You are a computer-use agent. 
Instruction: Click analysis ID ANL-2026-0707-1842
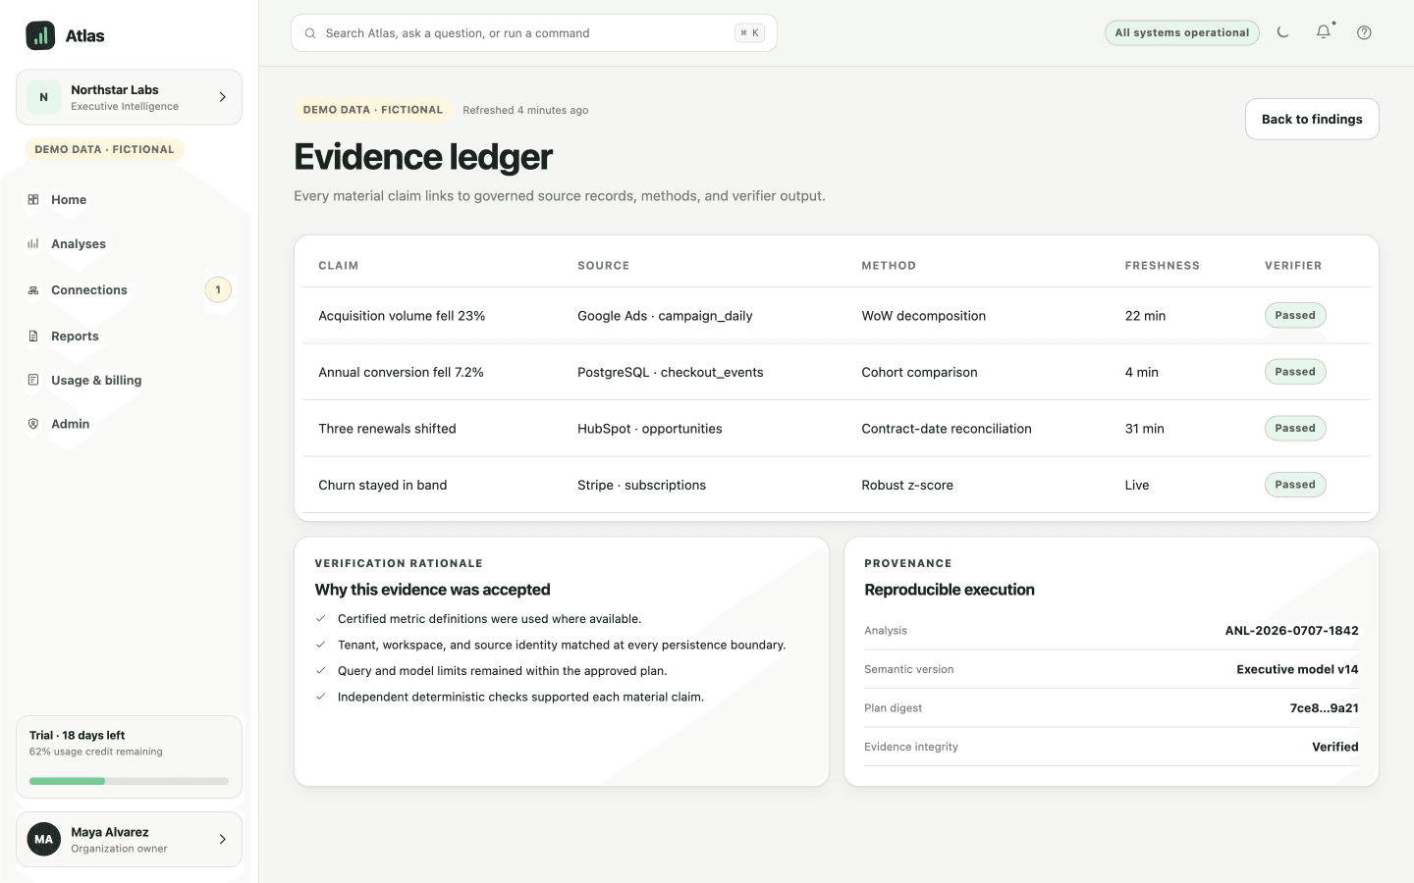click(1291, 631)
